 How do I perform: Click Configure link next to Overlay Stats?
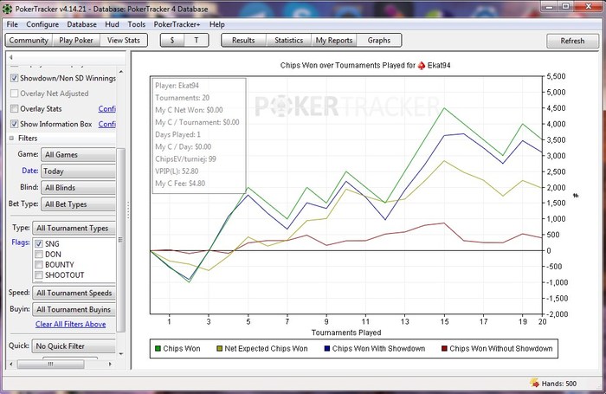coord(107,108)
